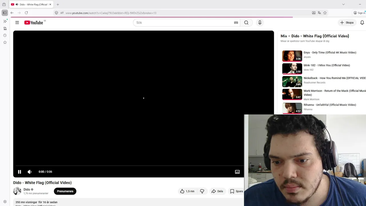Select the Dido - White Flag tab
The width and height of the screenshot is (366, 206).
click(x=31, y=4)
